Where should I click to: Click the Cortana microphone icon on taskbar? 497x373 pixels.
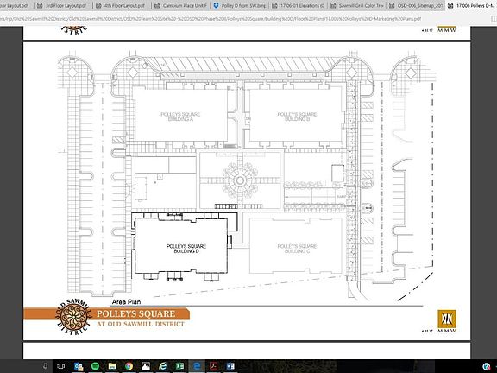(46, 366)
